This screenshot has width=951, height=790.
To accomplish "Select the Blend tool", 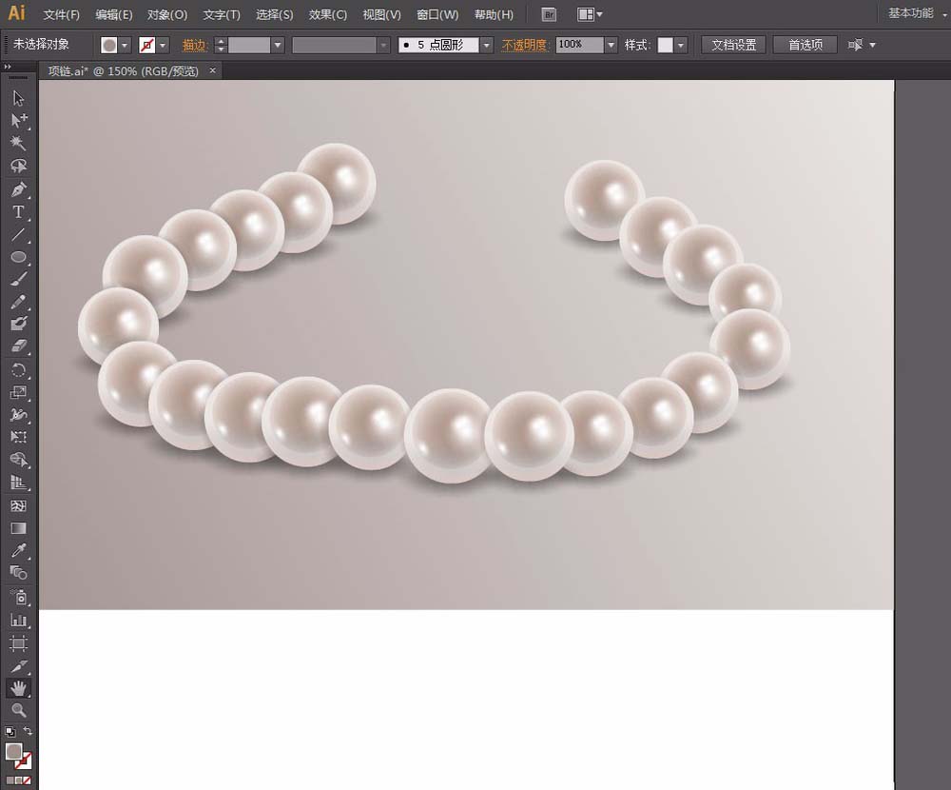I will (x=18, y=572).
